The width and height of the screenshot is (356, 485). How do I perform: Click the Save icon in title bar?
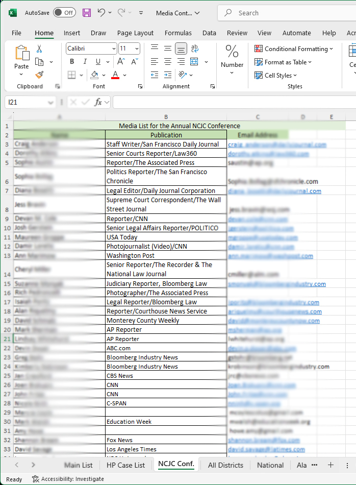87,13
